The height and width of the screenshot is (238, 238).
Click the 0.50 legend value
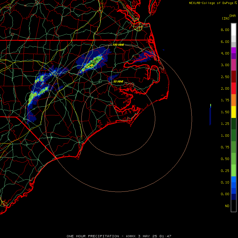pos(225,159)
